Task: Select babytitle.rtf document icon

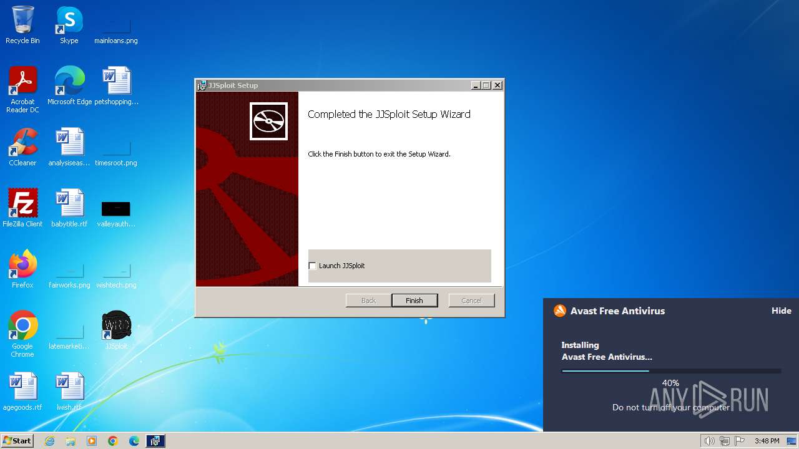Action: 69,208
